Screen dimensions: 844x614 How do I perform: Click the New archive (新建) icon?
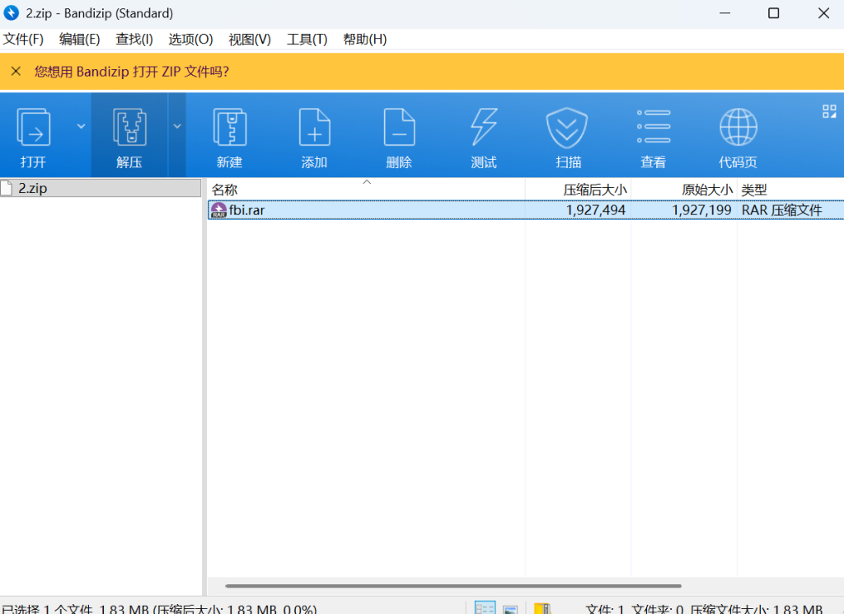[230, 129]
